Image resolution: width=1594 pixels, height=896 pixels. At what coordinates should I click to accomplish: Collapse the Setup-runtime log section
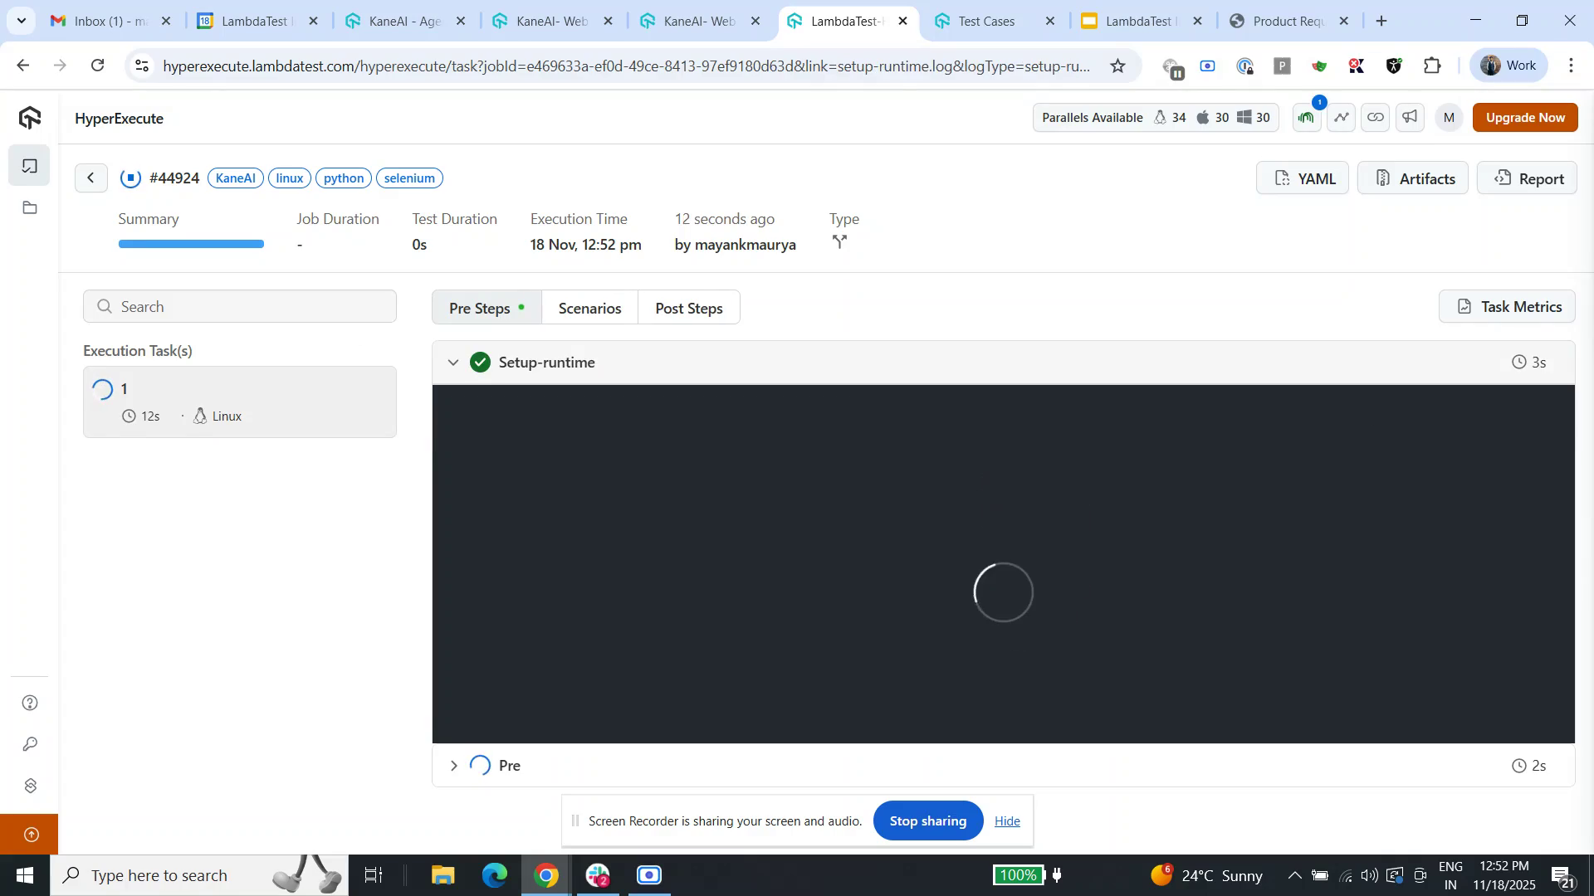[453, 362]
